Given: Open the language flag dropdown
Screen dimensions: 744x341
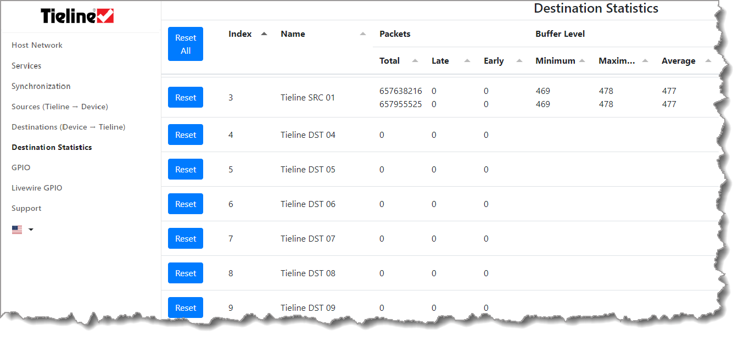Looking at the screenshot, I should [x=23, y=230].
